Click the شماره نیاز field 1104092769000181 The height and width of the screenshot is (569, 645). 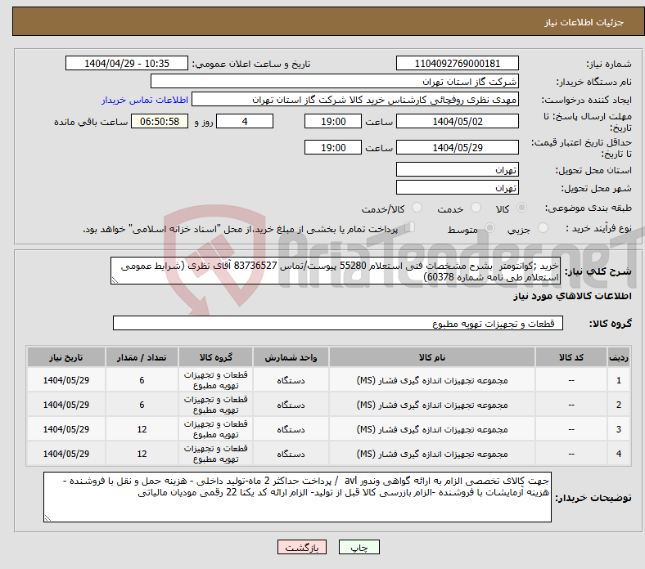click(457, 63)
